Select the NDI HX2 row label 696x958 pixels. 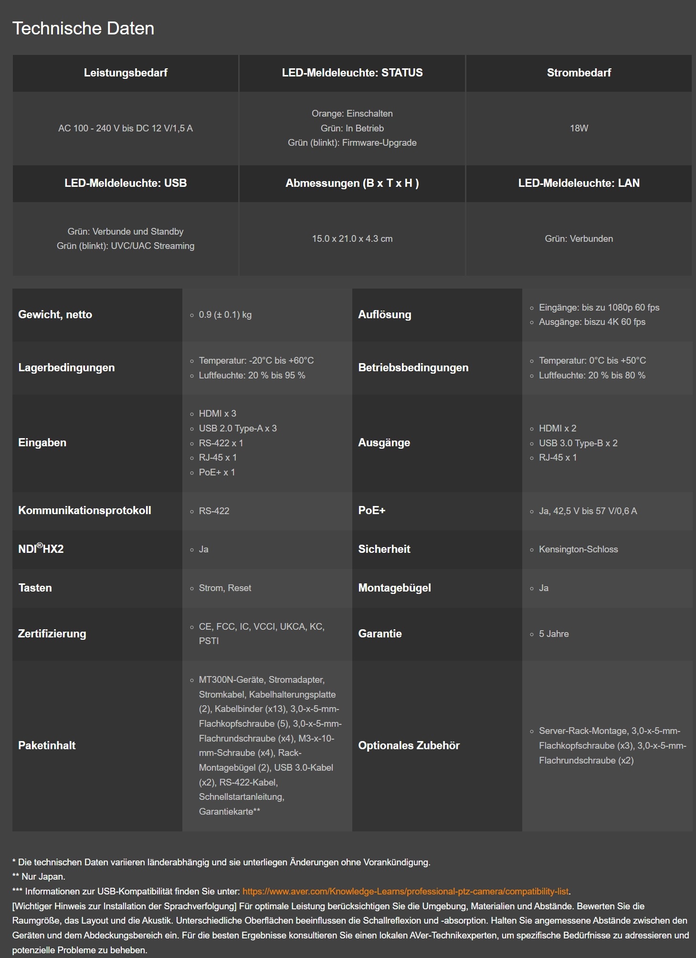(x=41, y=549)
